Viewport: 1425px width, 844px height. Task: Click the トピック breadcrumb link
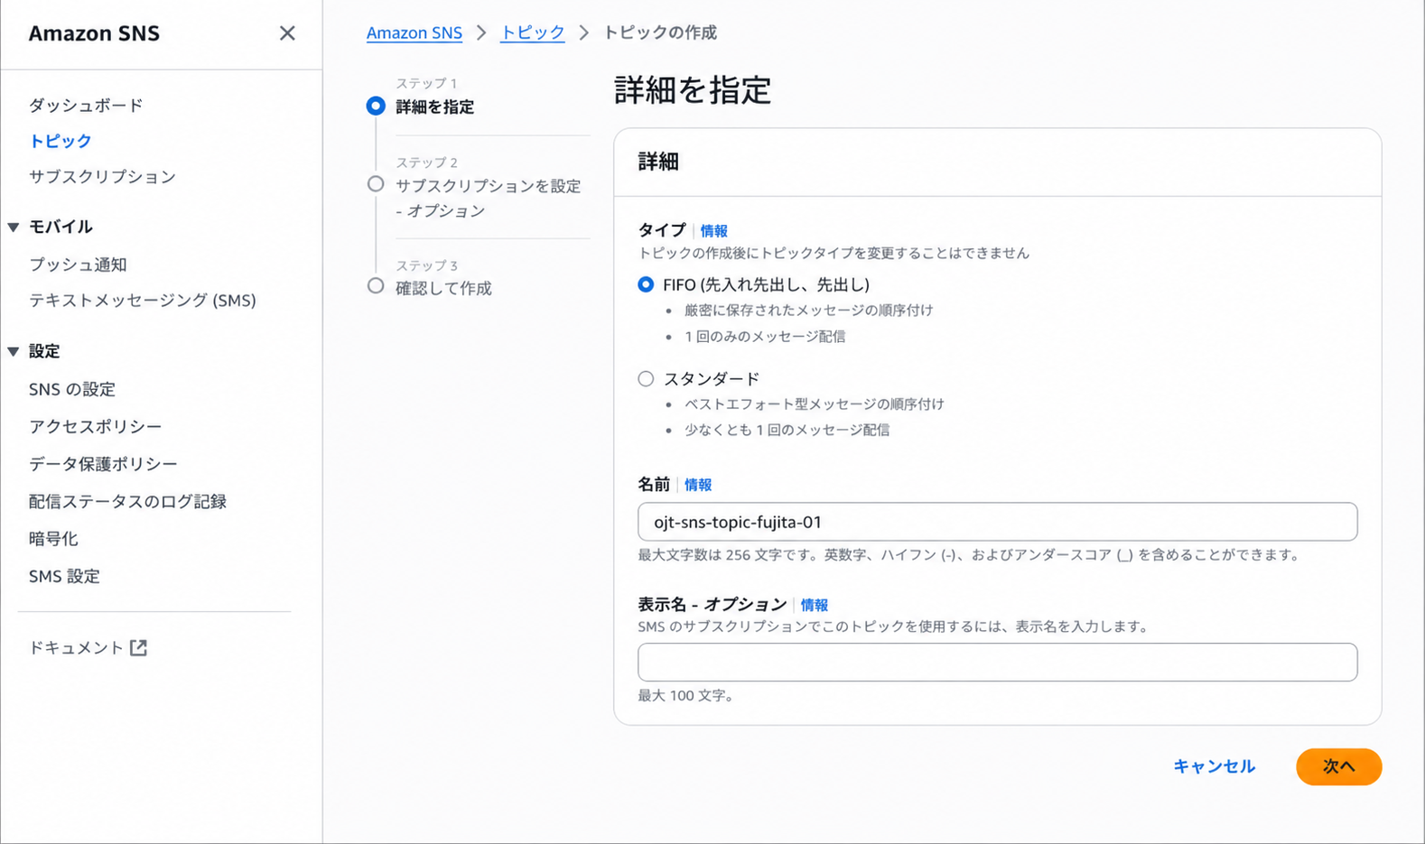coord(533,33)
